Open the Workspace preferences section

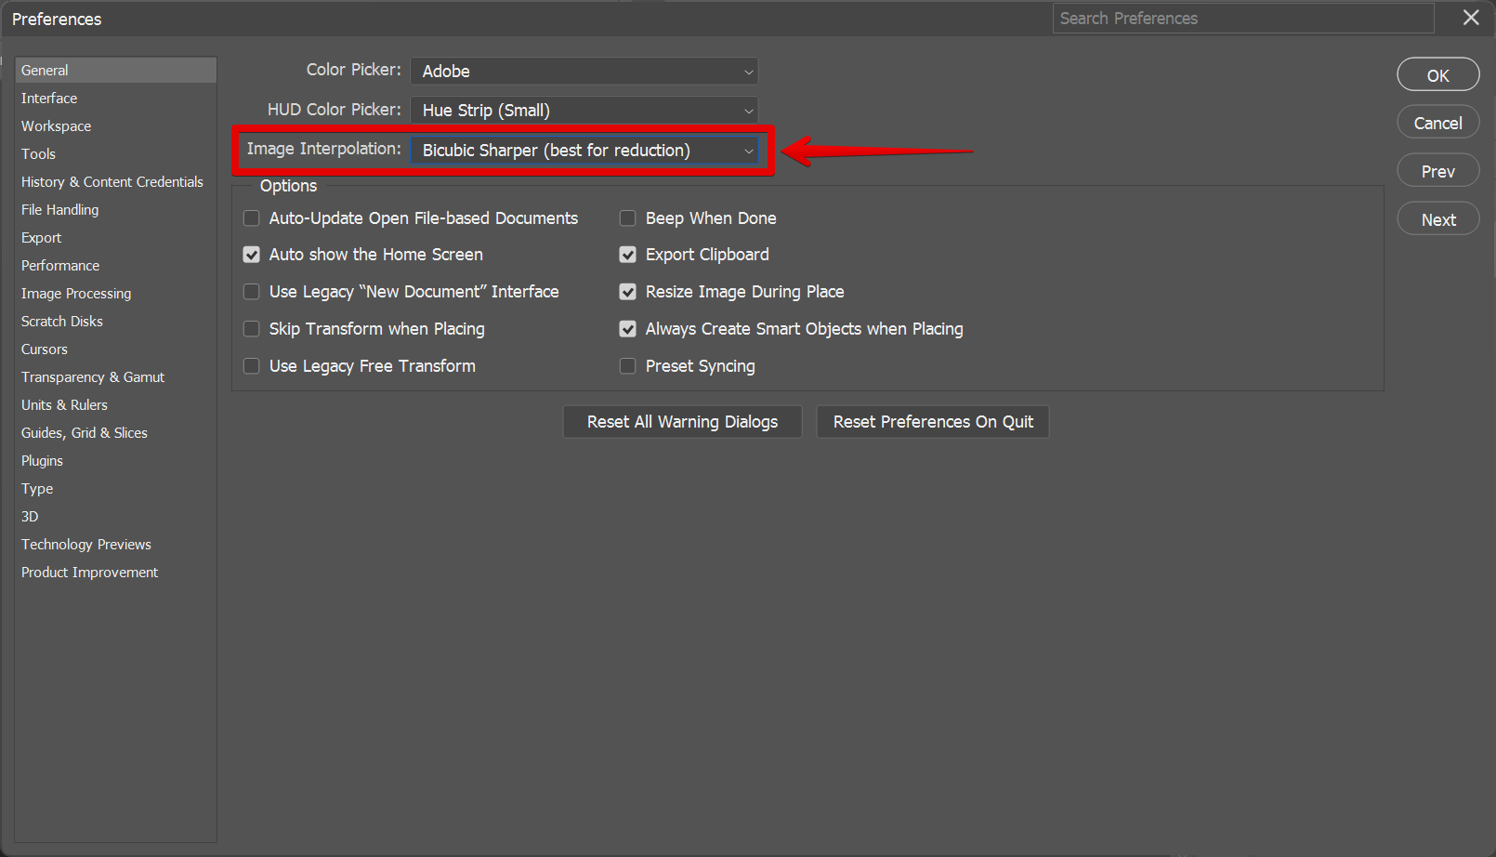pyautogui.click(x=56, y=125)
